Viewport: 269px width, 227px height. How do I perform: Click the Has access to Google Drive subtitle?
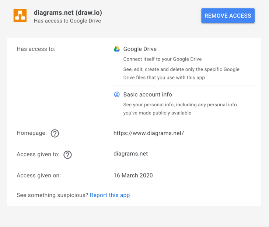67,21
